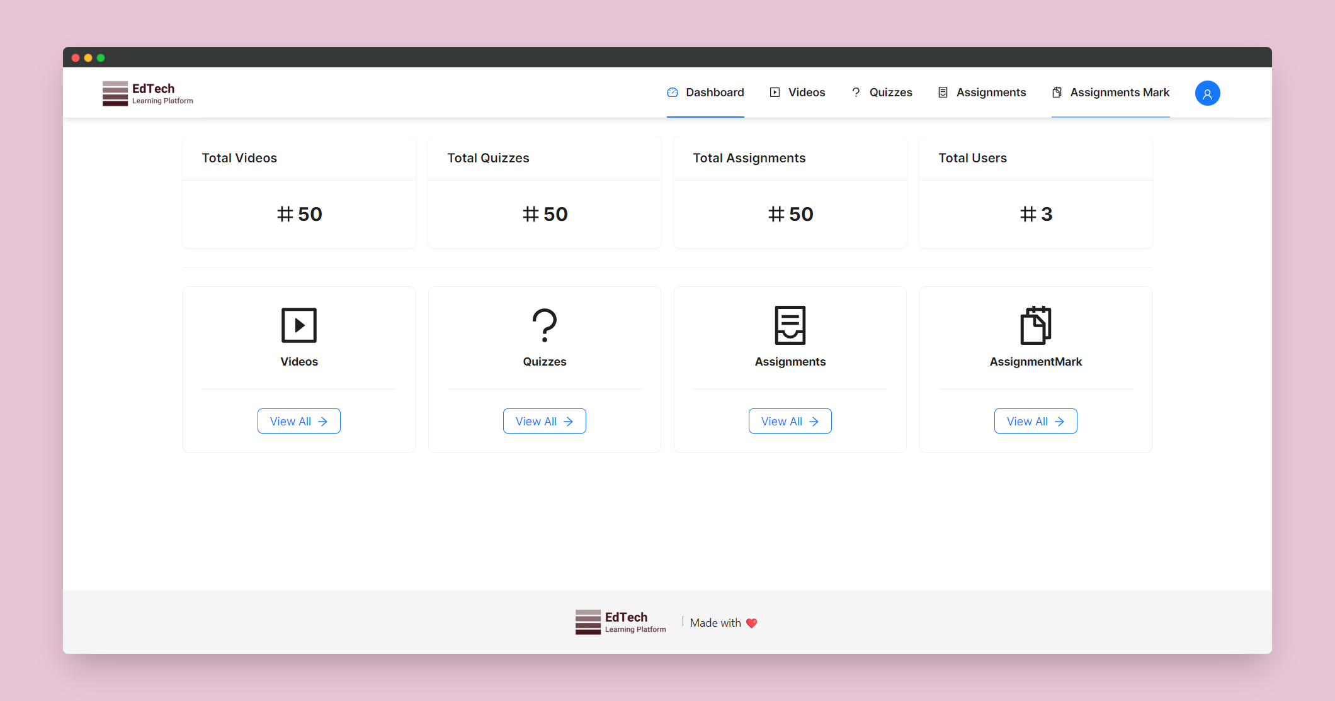Click the large AssignmentMark clipboard icon

(x=1035, y=325)
